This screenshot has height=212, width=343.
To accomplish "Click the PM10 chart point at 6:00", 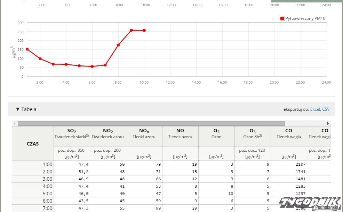I will point(92,66).
